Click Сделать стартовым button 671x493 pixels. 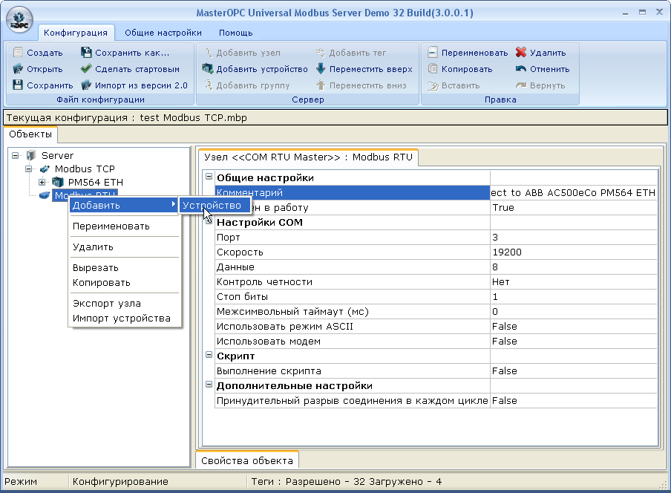[137, 69]
